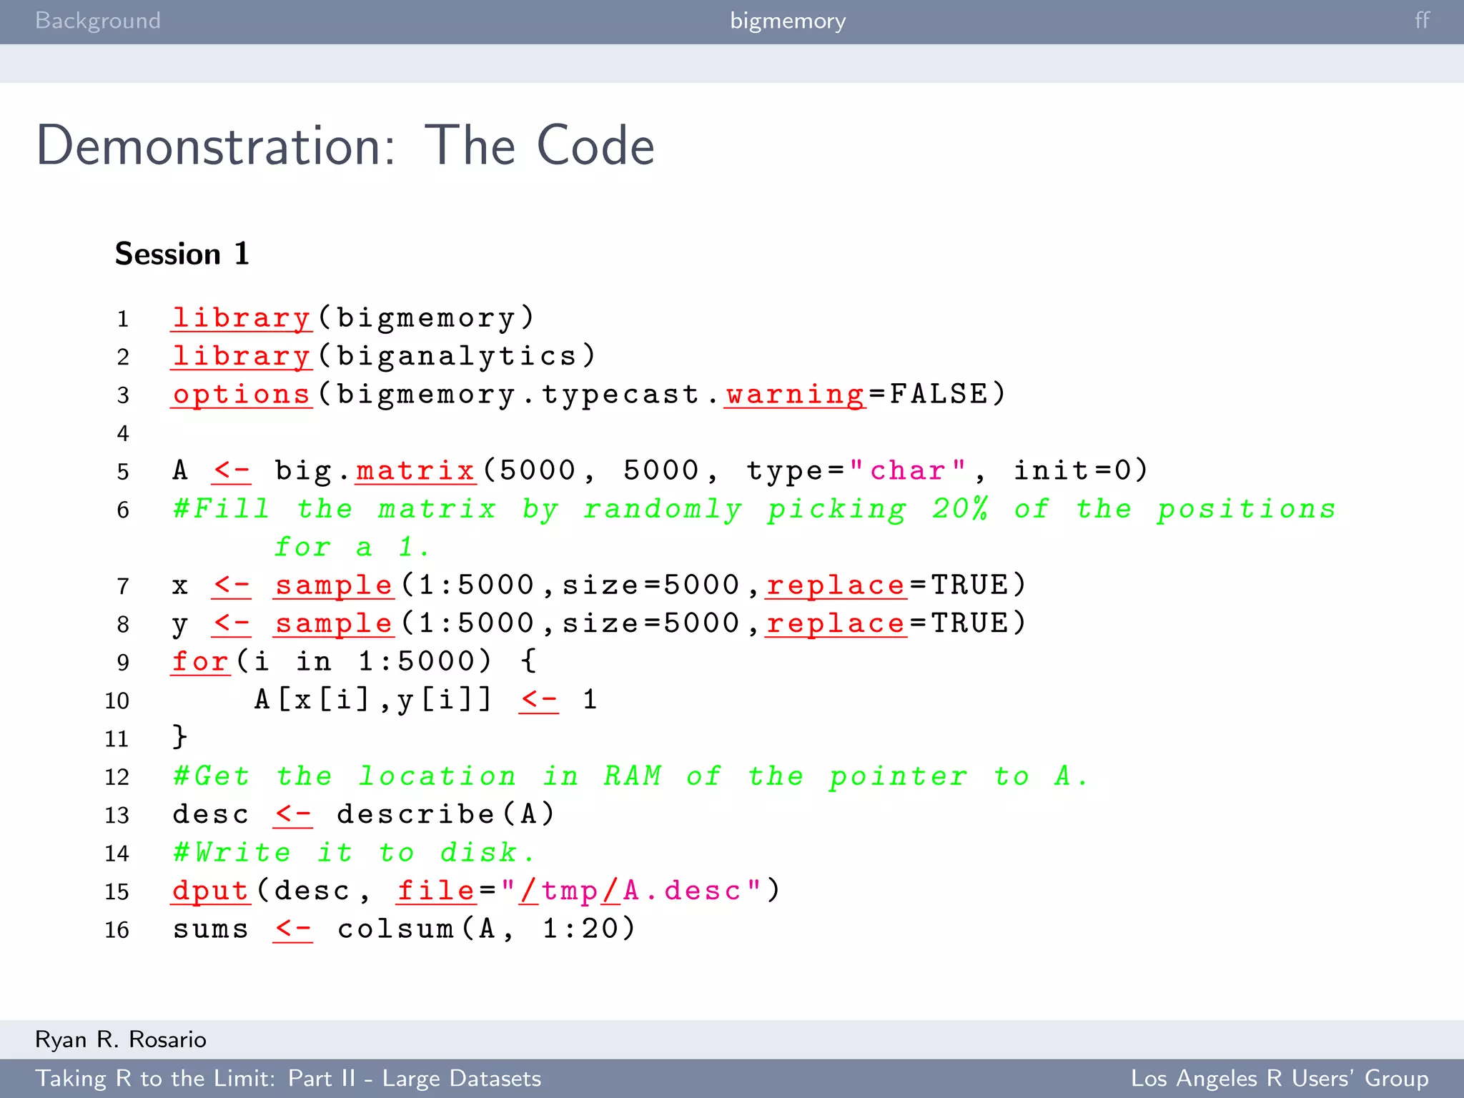1464x1098 pixels.
Task: Click line number 10 in the gutter
Action: pos(117,701)
